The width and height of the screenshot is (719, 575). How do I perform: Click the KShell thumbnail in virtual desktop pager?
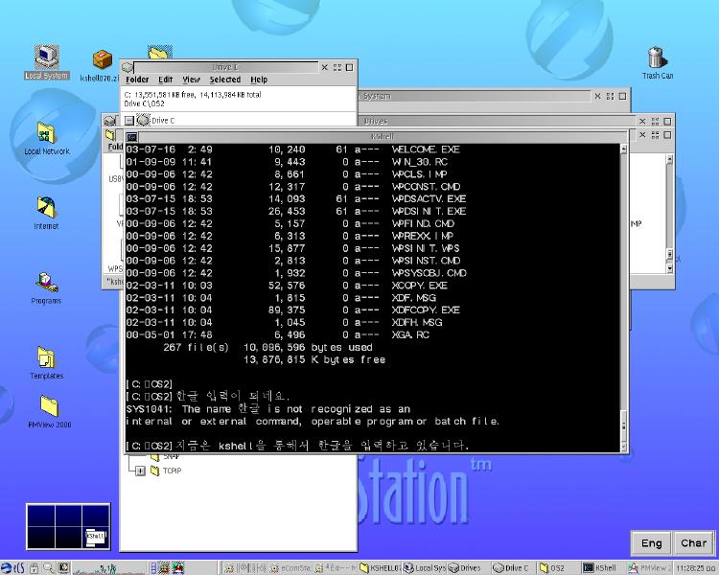(96, 539)
